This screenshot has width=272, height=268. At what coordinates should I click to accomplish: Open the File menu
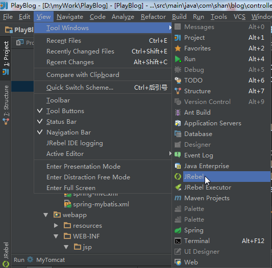[x=8, y=17]
